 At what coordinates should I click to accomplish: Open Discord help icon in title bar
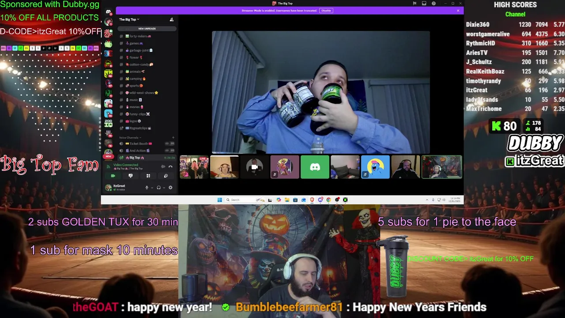coord(433,4)
